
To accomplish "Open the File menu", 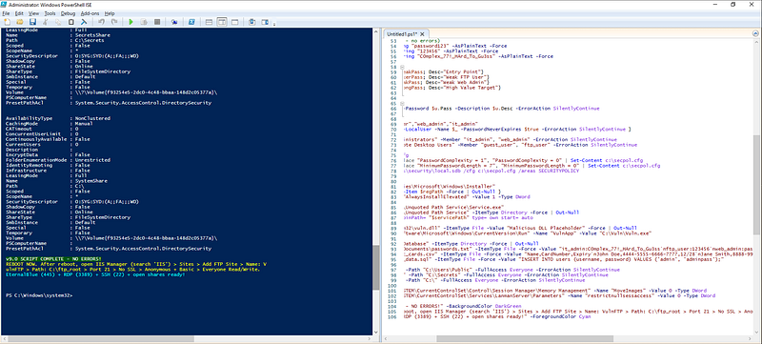I will point(6,13).
